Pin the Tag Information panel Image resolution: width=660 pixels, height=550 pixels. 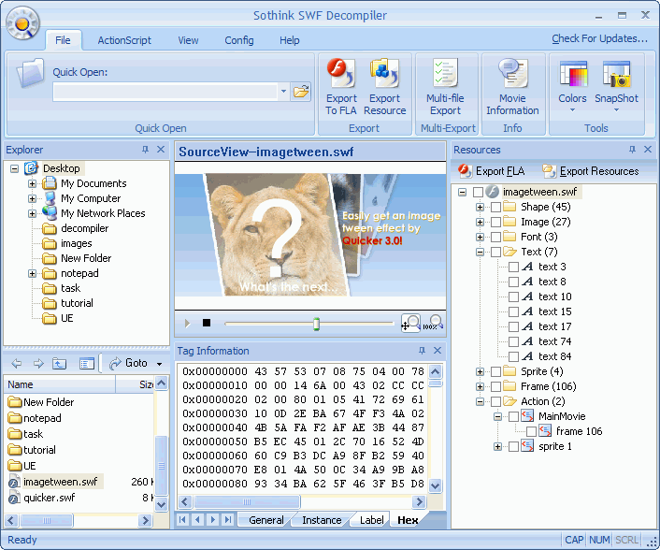pyautogui.click(x=422, y=351)
